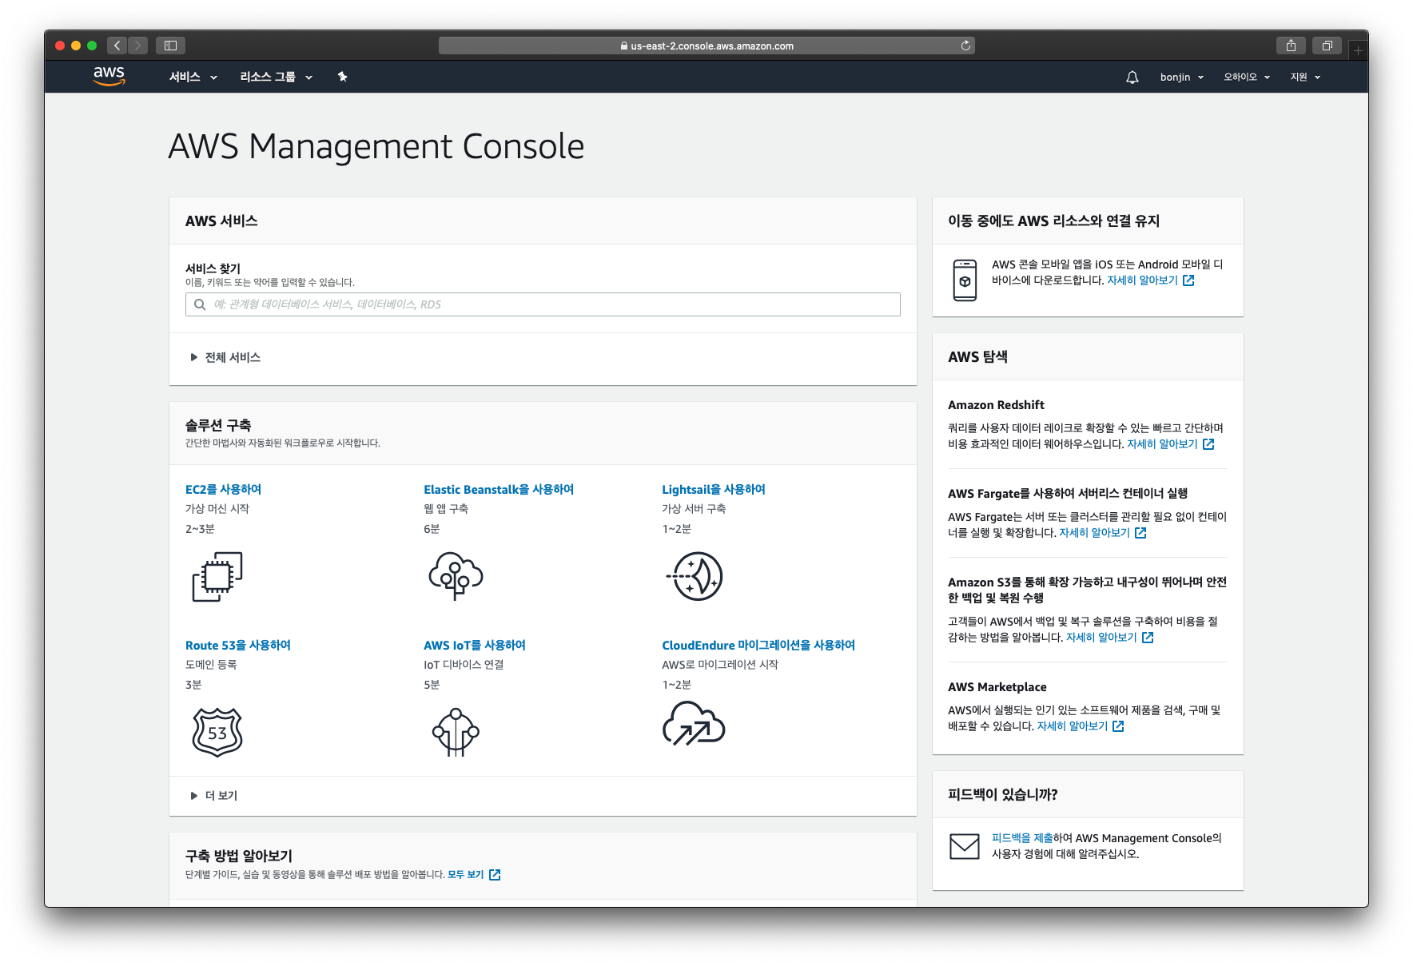Click 자세히 알아보기 under AWS Marketplace
The image size is (1413, 966).
(1072, 726)
